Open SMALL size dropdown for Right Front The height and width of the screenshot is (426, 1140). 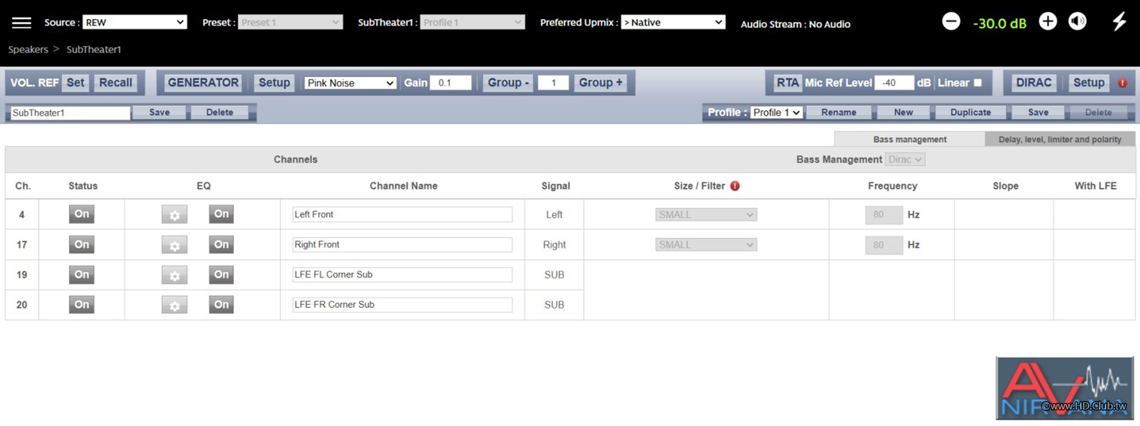(706, 245)
